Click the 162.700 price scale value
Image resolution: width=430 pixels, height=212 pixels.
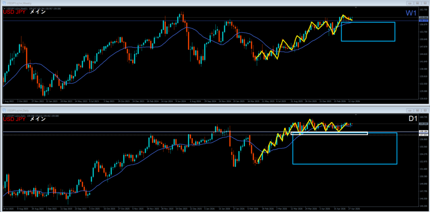(x=424, y=9)
